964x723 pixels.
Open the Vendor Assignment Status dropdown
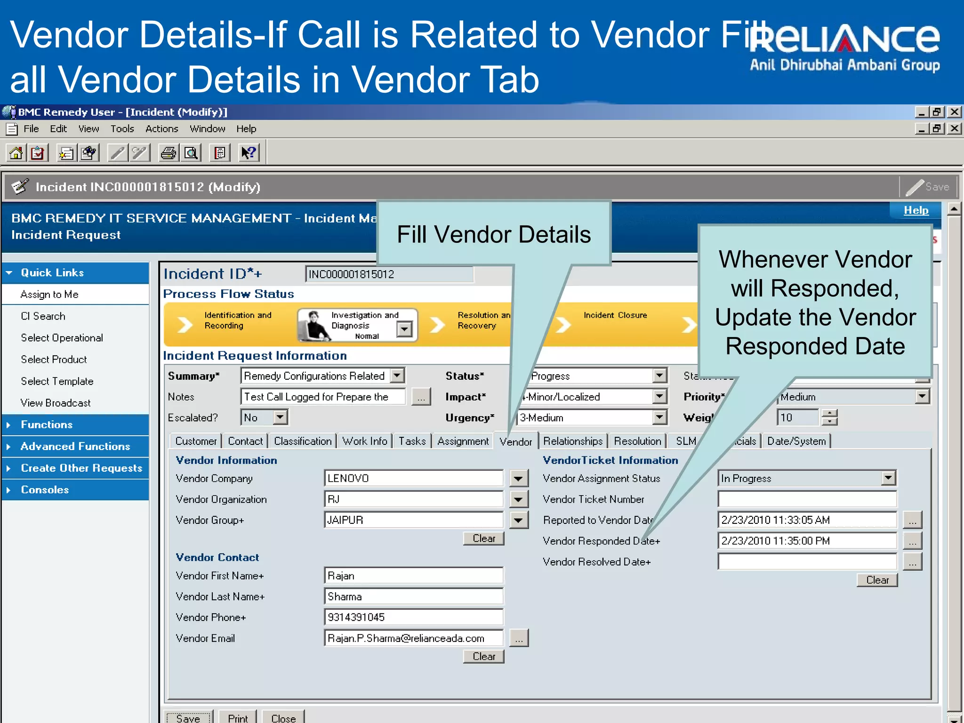point(888,478)
